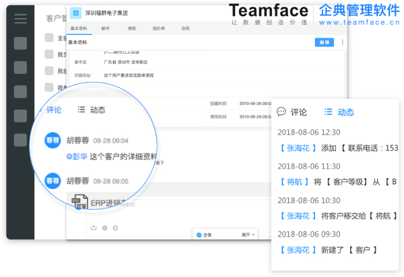Check the third checkbox in the customer list
The image size is (404, 277).
pos(49,71)
